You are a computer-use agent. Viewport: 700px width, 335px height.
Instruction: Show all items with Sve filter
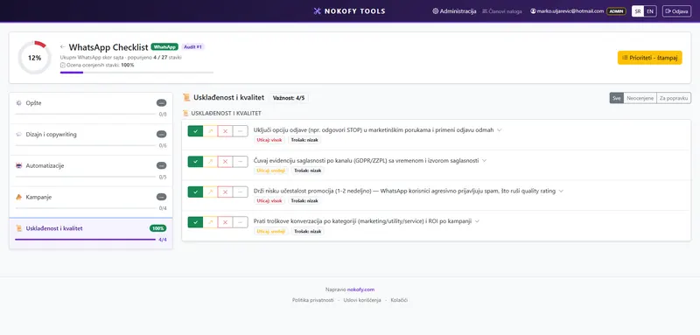pos(617,98)
